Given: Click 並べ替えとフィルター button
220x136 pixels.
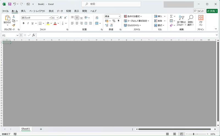Looking at the screenshot, I should [182, 21].
